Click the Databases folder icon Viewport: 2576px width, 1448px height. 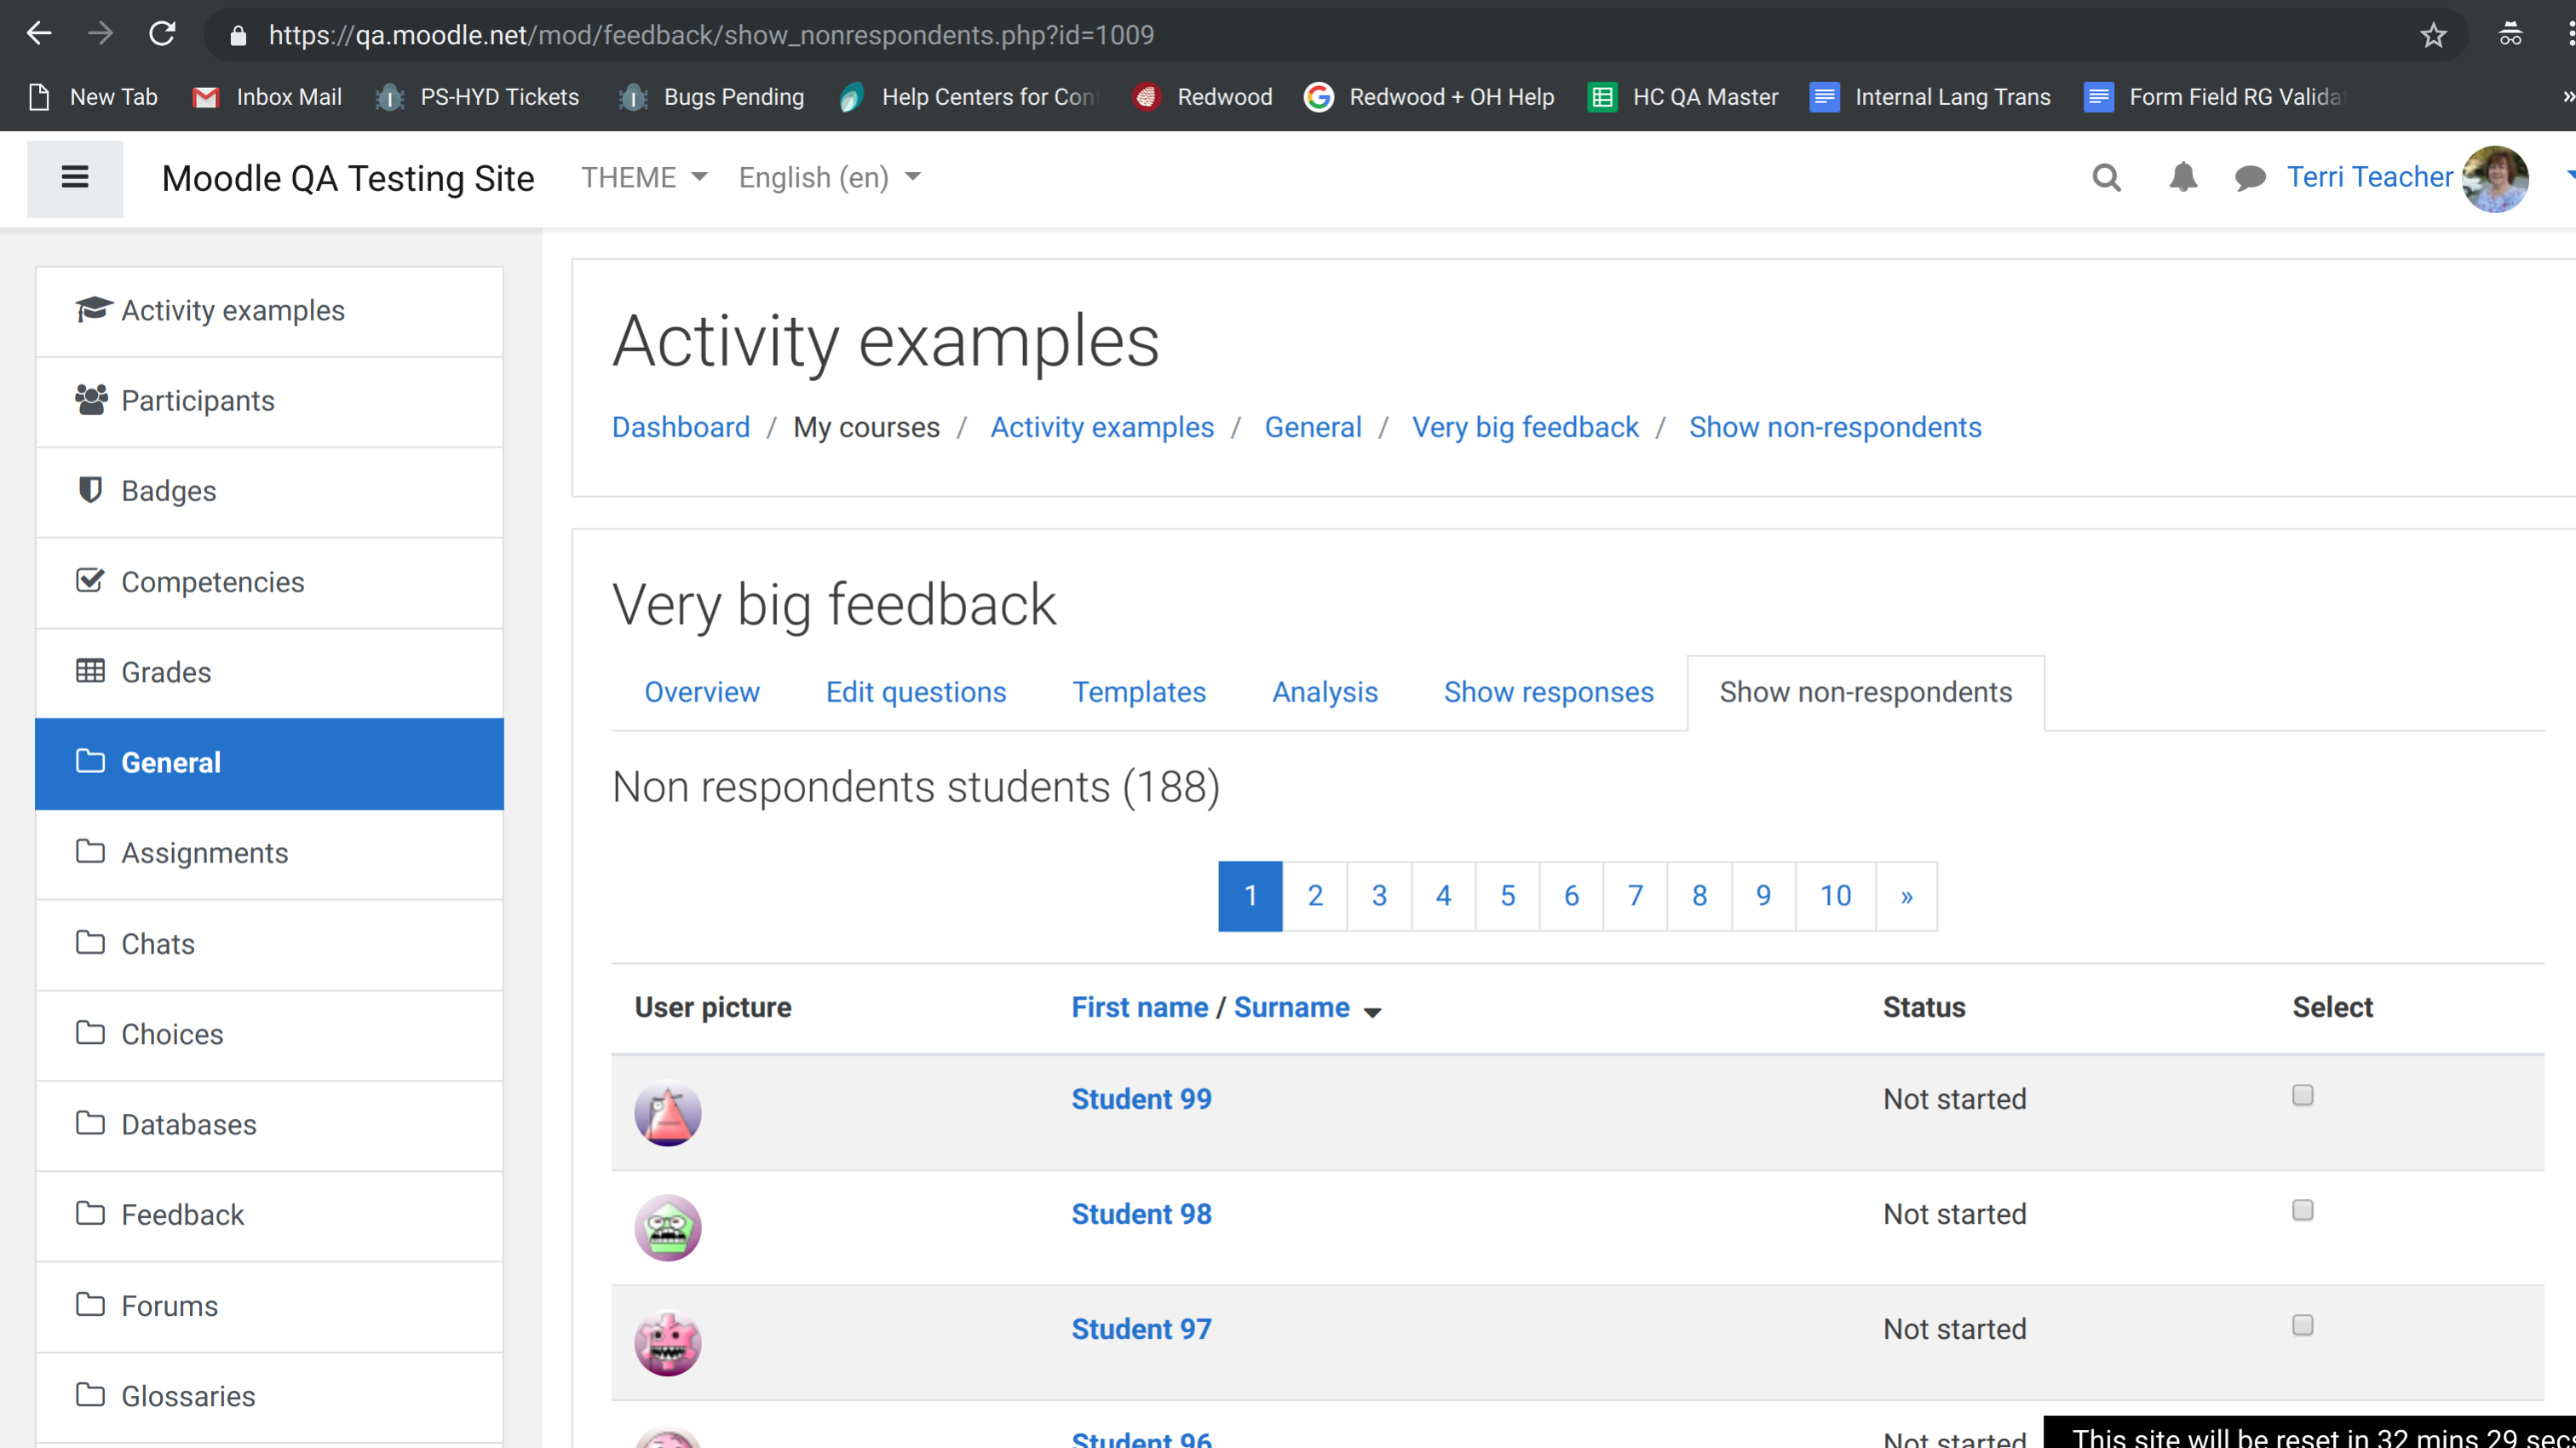90,1122
